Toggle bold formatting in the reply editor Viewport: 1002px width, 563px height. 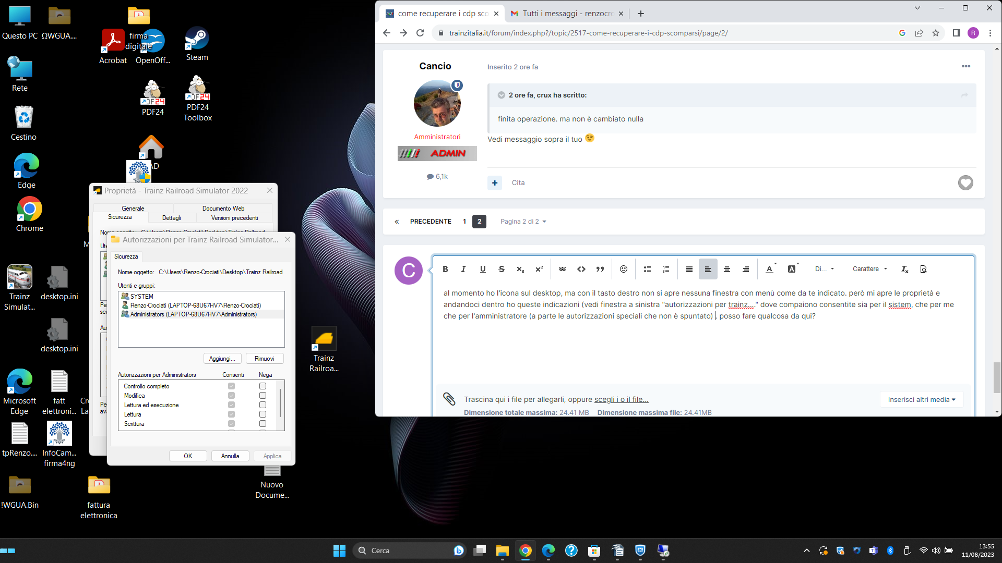coord(445,269)
